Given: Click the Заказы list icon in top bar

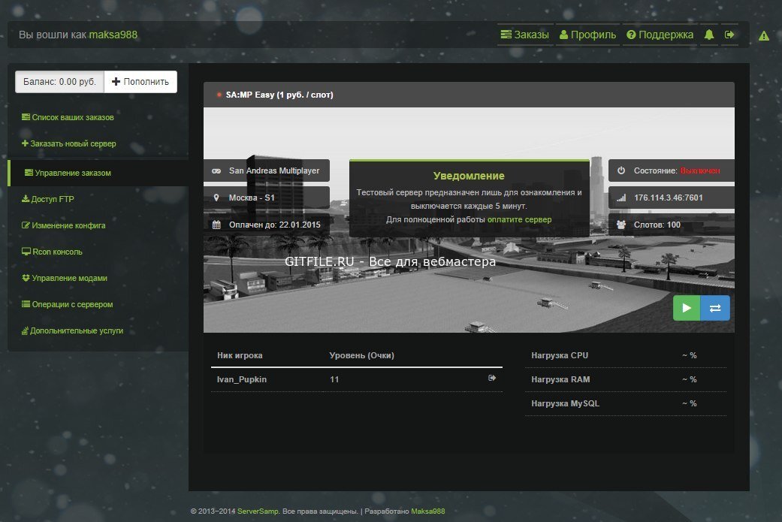Looking at the screenshot, I should 506,35.
